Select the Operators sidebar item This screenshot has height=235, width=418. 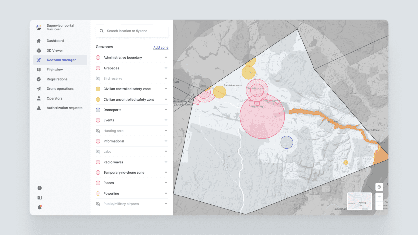[55, 98]
